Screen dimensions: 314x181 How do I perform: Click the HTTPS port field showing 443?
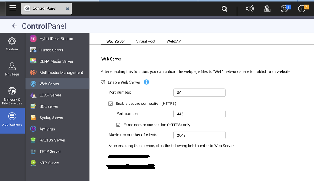(x=199, y=114)
